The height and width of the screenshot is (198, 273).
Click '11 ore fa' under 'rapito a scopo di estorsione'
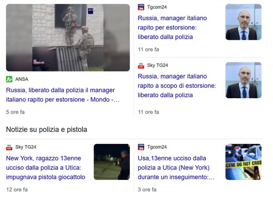coord(149,112)
